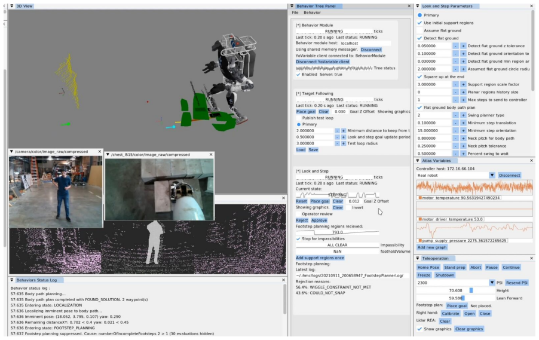Click Abort in Teleoperation
Screen dimensions: 539x340
(x=476, y=268)
